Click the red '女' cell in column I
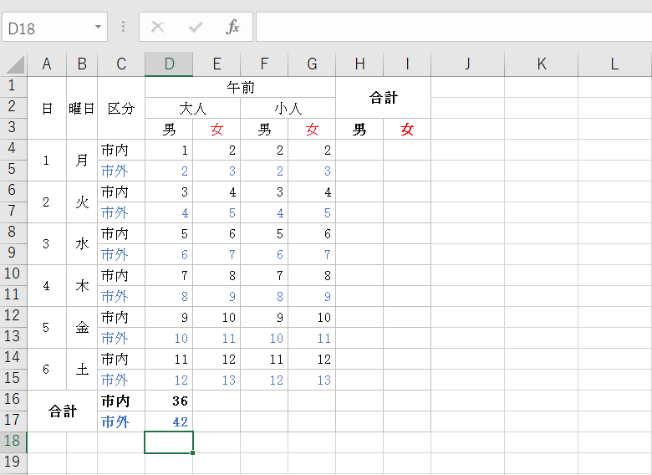Screen dimensions: 652x475 [x=407, y=129]
